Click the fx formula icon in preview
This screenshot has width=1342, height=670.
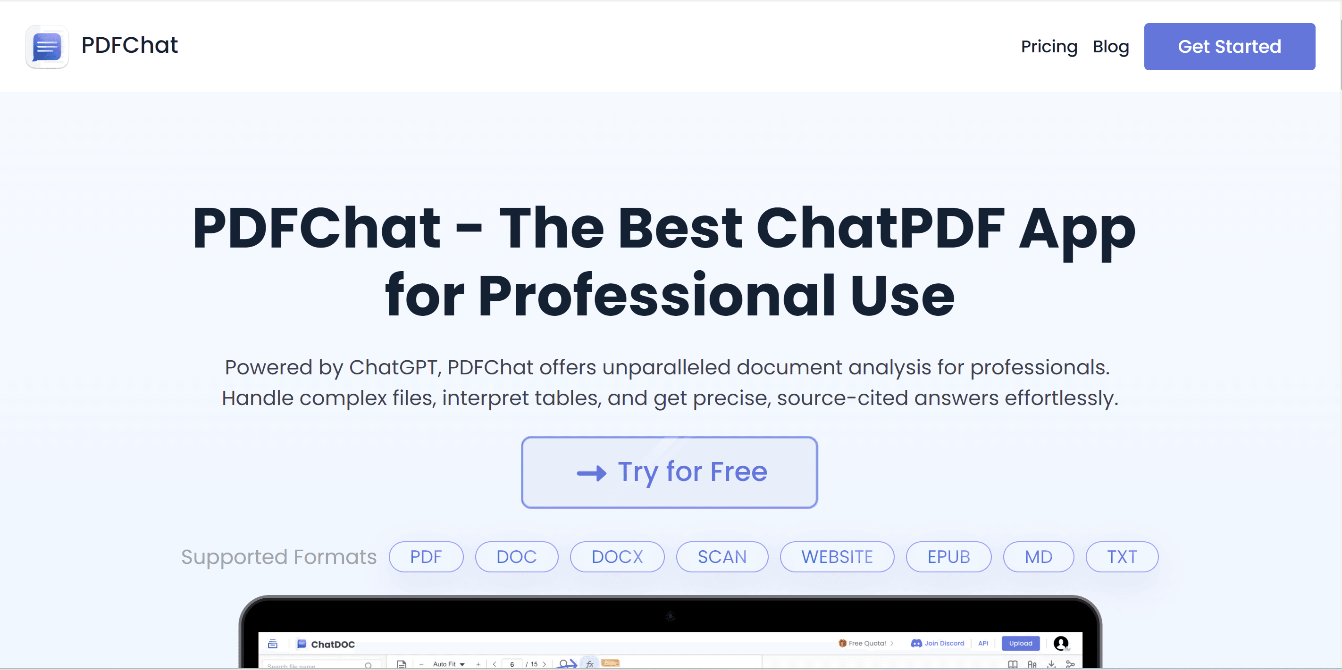(x=590, y=664)
